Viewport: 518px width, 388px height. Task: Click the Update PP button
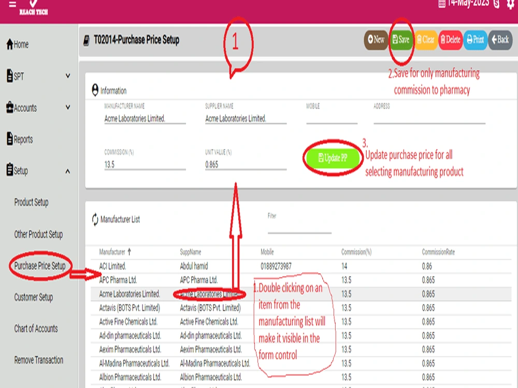(333, 158)
